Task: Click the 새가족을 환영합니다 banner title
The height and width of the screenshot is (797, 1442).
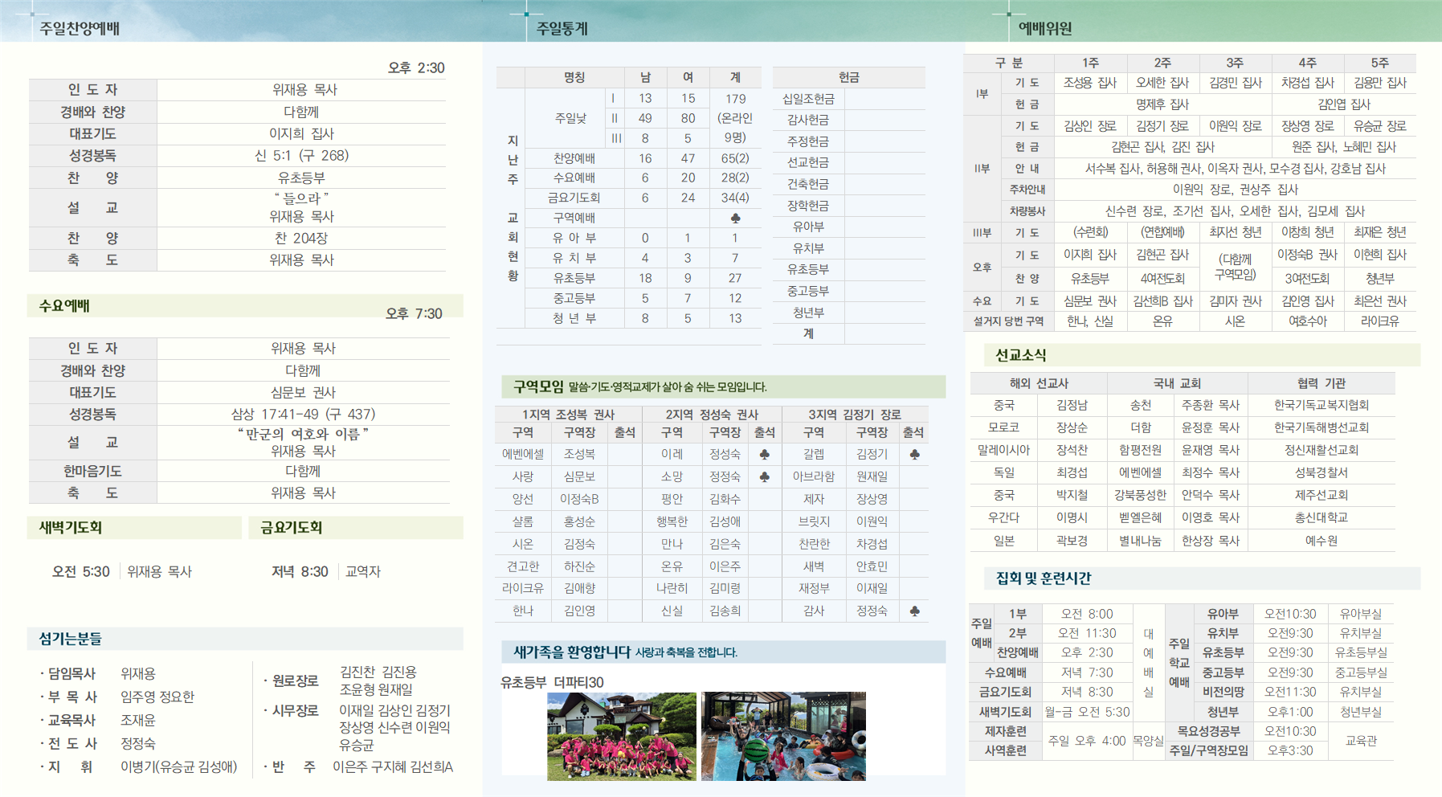Action: 572,652
